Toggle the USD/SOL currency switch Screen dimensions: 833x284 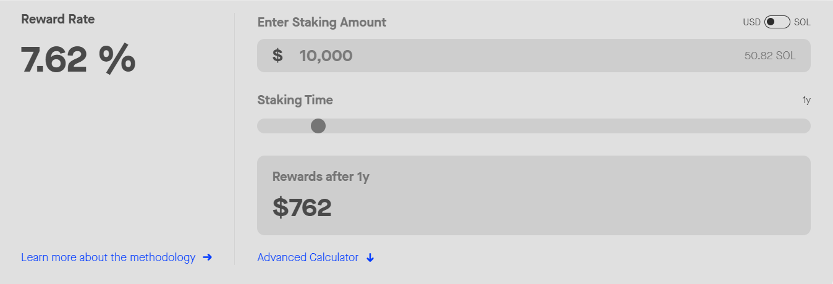(777, 22)
